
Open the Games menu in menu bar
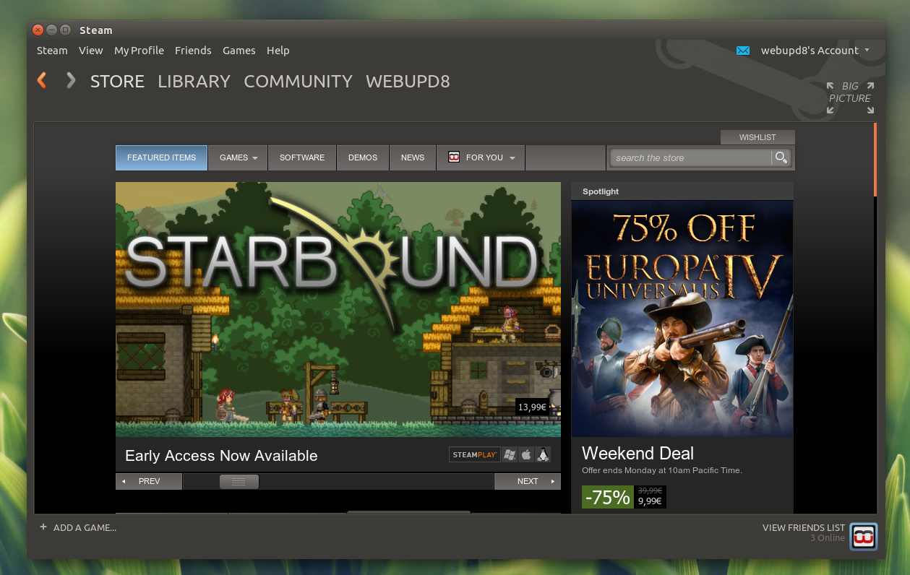239,51
